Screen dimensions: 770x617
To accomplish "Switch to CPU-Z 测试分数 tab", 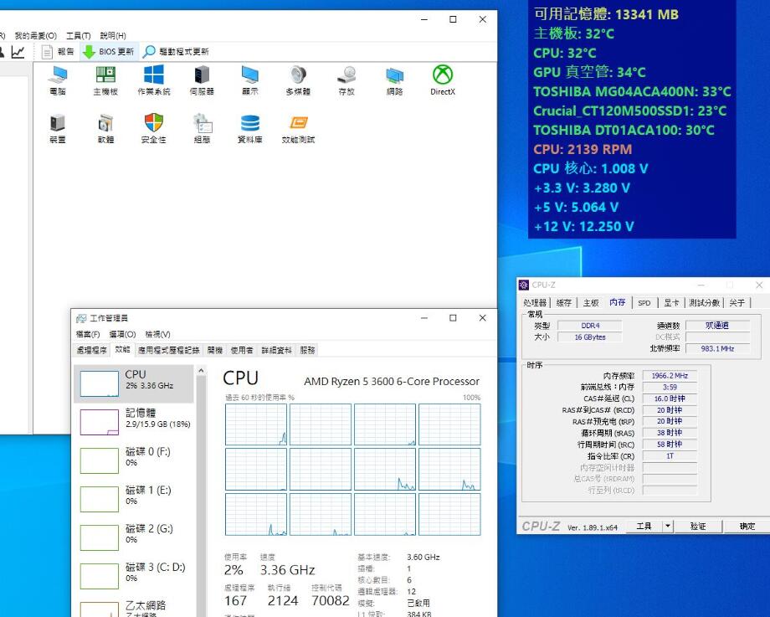I will [704, 302].
